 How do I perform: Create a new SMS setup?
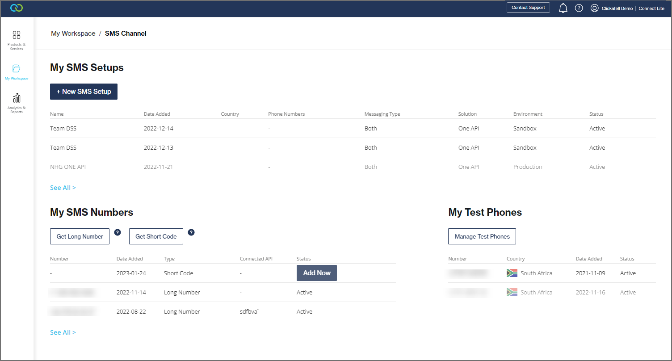click(x=84, y=92)
